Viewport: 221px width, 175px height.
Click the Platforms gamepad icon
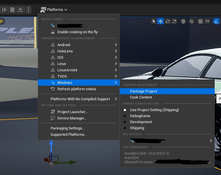tap(43, 10)
